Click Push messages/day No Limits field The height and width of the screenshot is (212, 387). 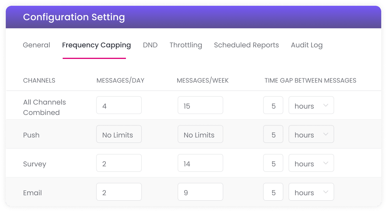pos(119,134)
